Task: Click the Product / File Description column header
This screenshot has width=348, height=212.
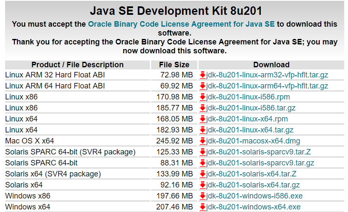Action: 77,65
